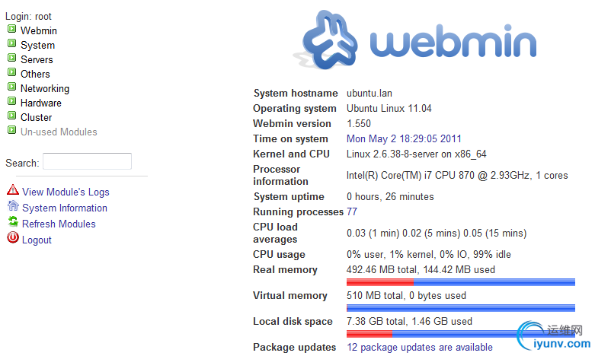Open the Cluster menu category
This screenshot has height=356, width=595.
[x=36, y=117]
